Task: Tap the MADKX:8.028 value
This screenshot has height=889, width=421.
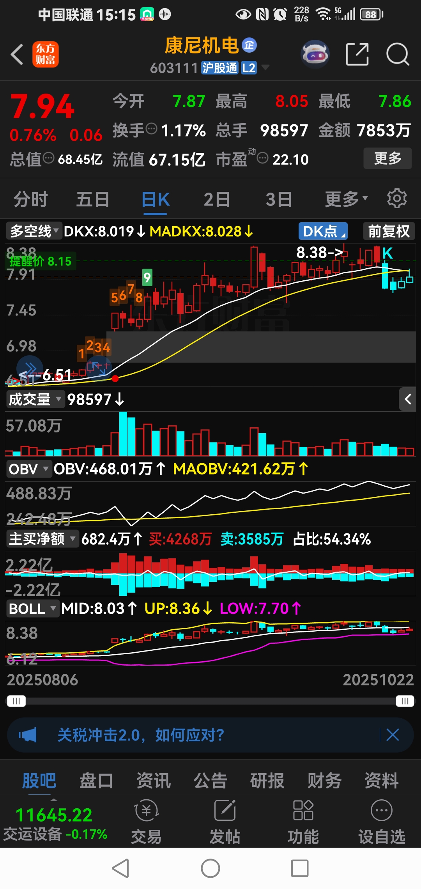Action: tap(202, 231)
